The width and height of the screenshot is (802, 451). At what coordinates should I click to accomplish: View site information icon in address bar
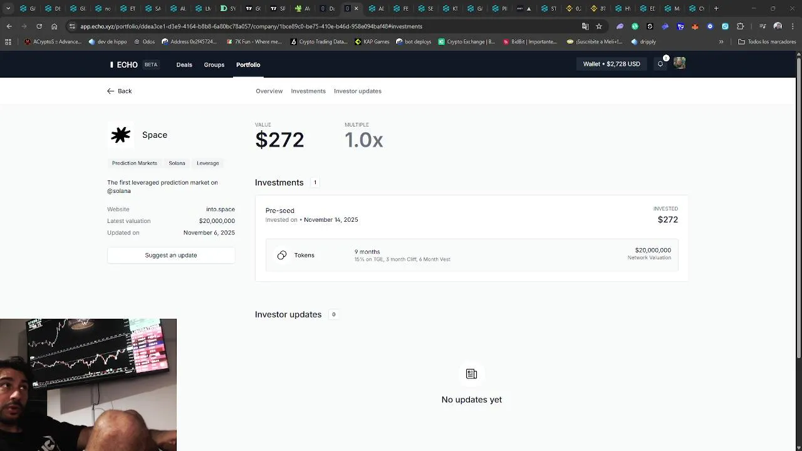pos(73,26)
